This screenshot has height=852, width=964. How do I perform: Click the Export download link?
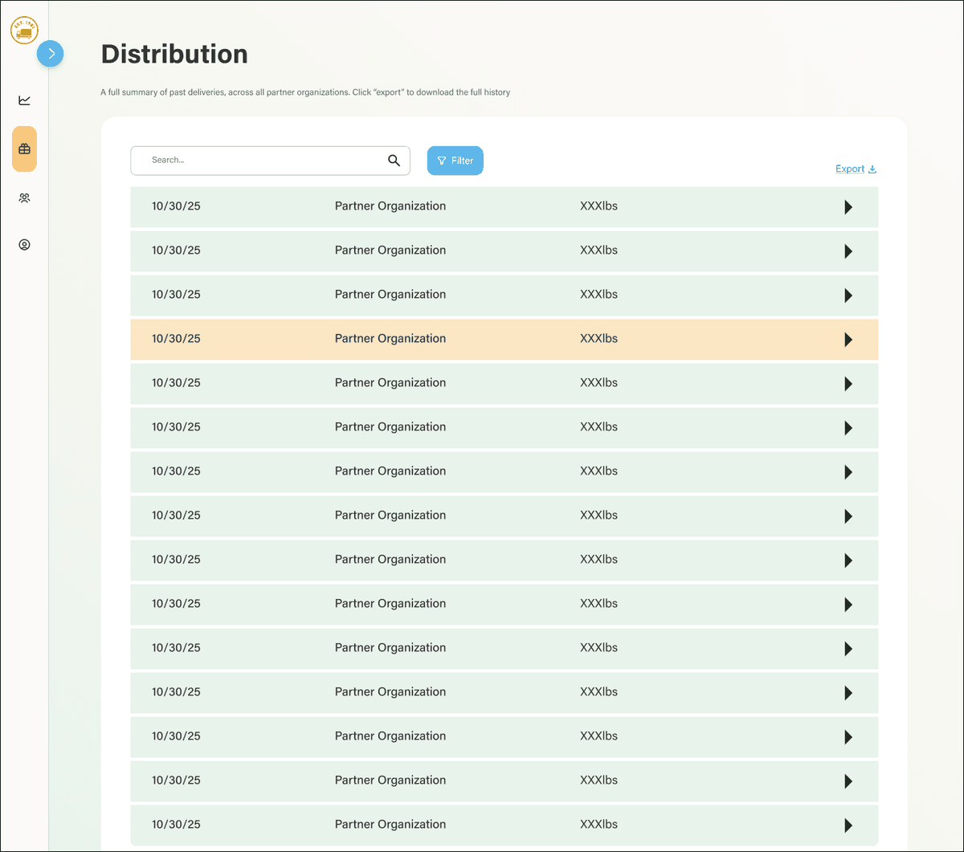(x=856, y=169)
